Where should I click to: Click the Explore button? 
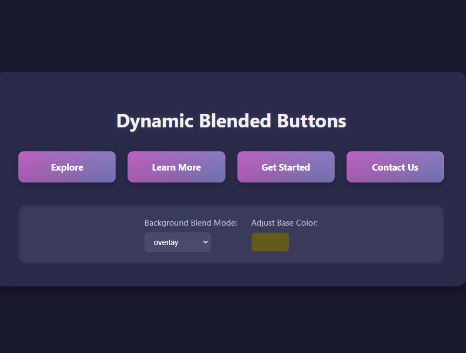click(67, 167)
